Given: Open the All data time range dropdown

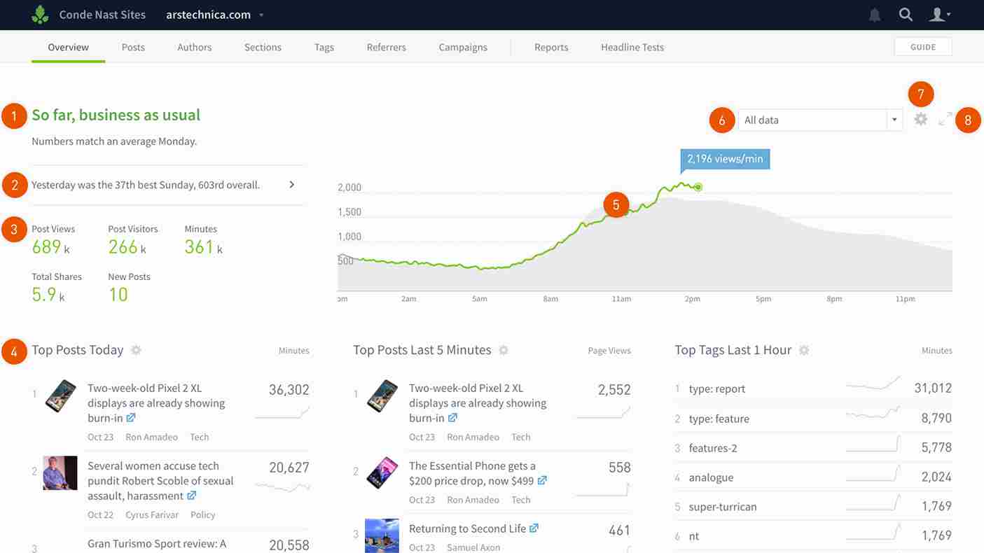Looking at the screenshot, I should [820, 119].
